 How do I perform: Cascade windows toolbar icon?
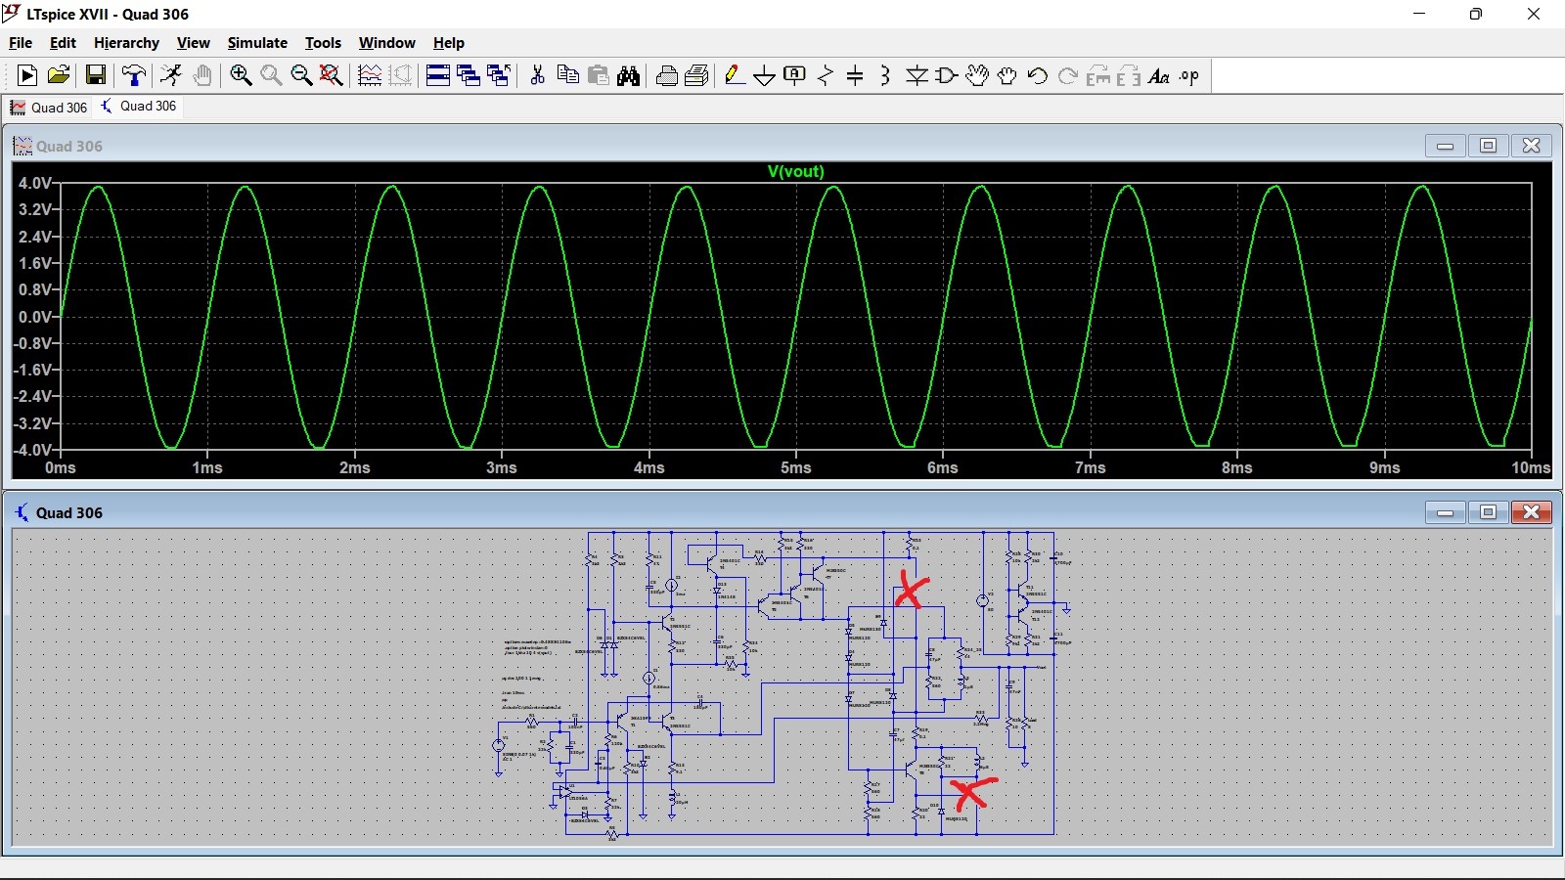point(469,75)
